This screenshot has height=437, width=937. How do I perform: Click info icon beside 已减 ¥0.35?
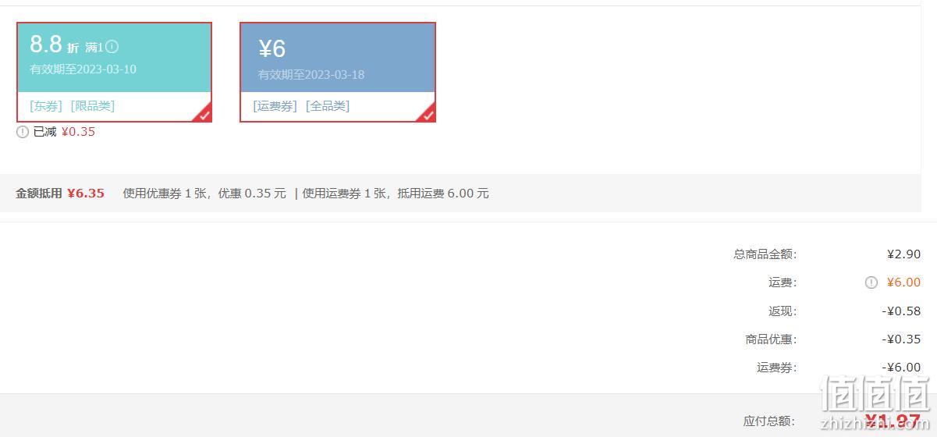[23, 132]
